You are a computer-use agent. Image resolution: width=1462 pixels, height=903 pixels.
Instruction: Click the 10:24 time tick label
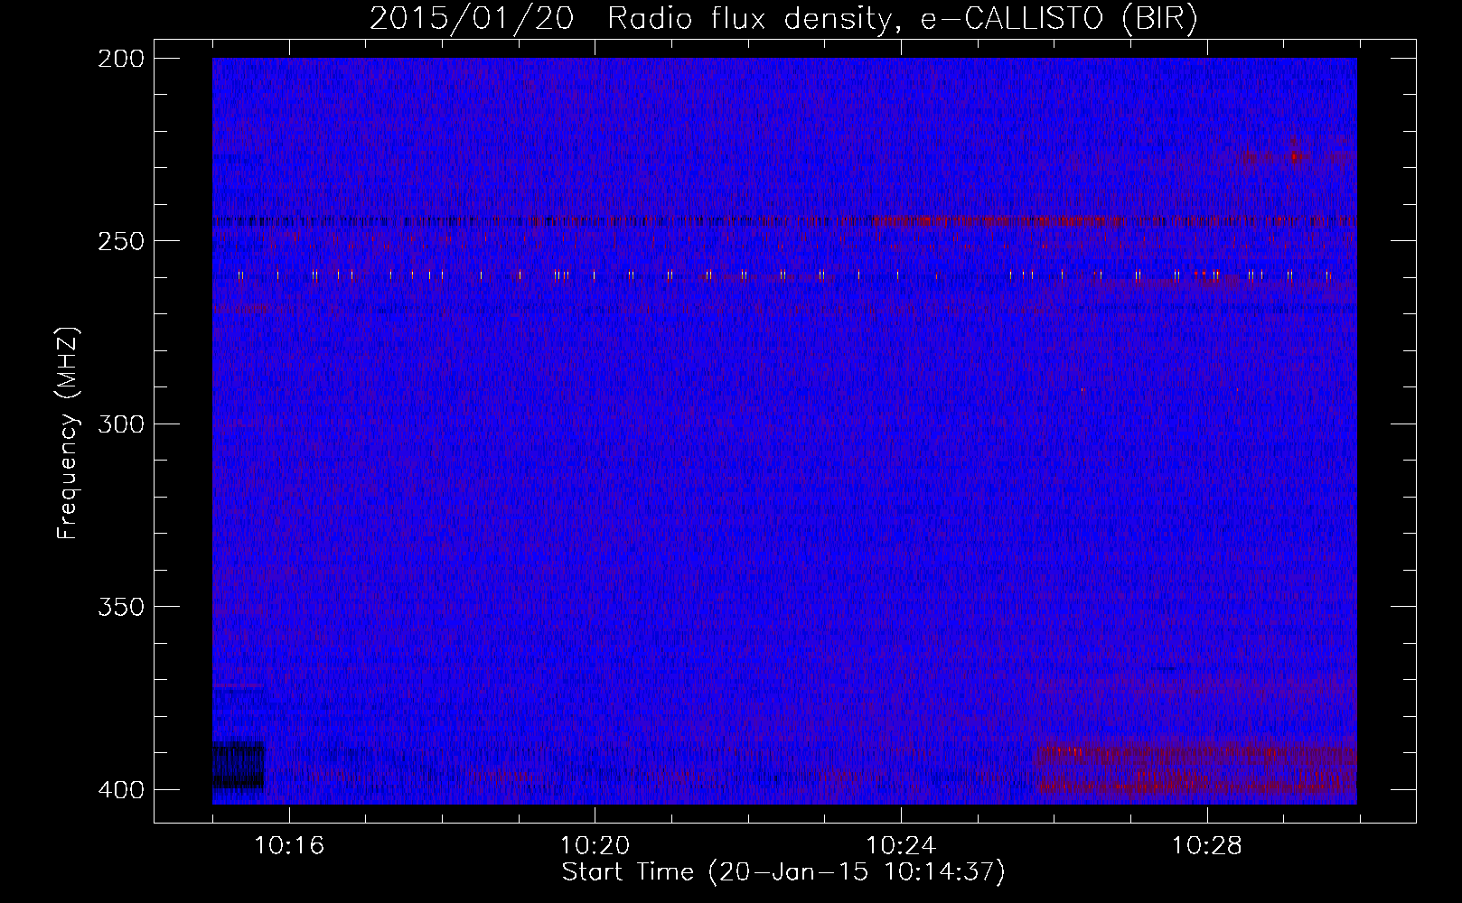pyautogui.click(x=901, y=846)
